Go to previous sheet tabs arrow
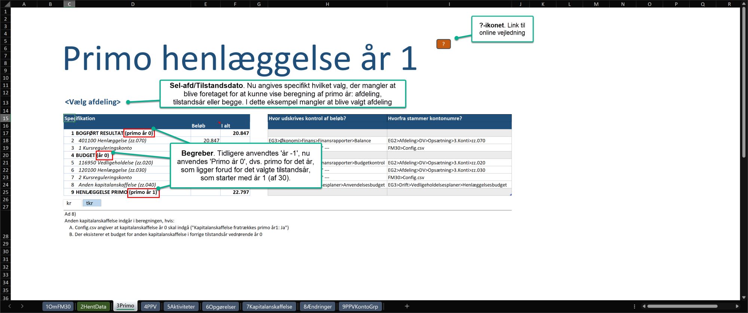 point(10,306)
